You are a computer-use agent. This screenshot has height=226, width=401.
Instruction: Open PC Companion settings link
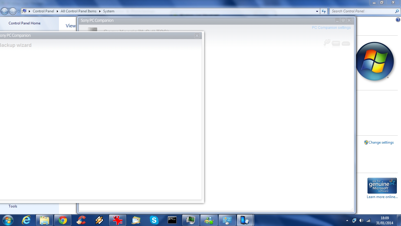coord(331,28)
